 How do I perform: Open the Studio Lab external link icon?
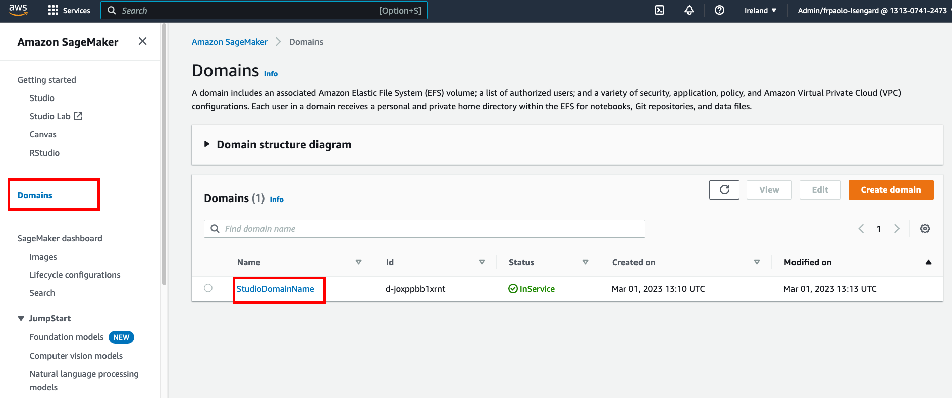click(x=78, y=116)
